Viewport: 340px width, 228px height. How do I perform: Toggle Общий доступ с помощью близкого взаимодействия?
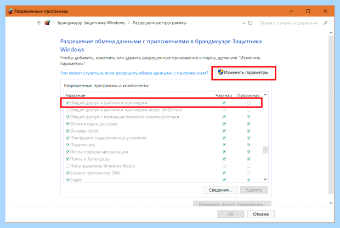click(x=67, y=117)
